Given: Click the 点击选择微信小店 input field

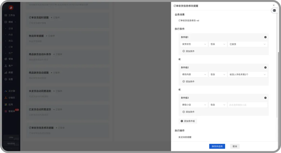Looking at the screenshot, I should [x=247, y=105].
